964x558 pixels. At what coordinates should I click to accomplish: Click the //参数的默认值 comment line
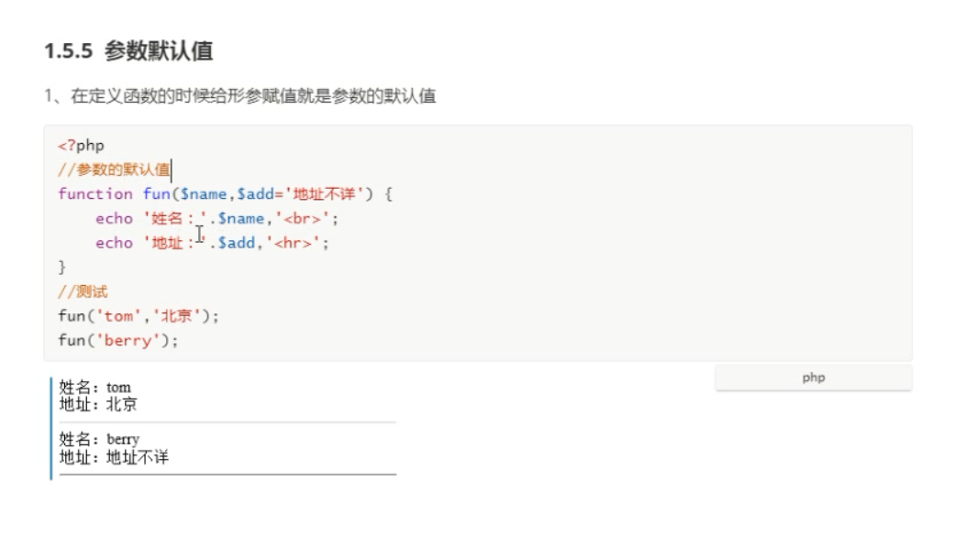tap(114, 170)
